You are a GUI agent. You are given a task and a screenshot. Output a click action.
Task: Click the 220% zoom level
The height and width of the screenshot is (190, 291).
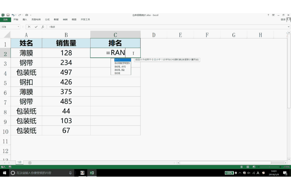point(286,167)
